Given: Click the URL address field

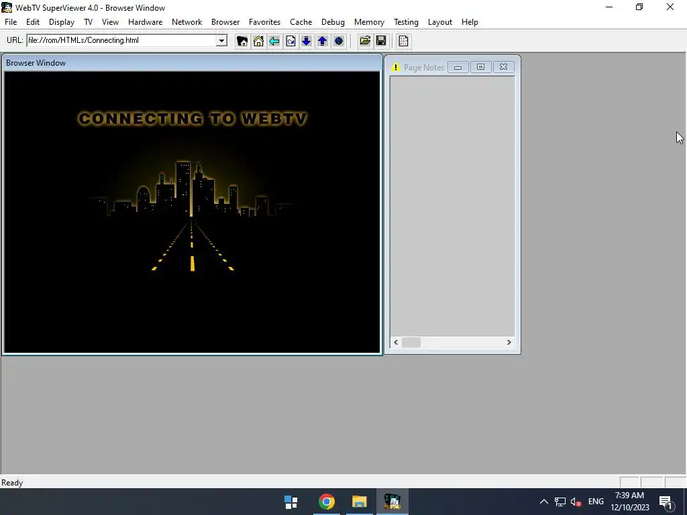Looking at the screenshot, I should [x=122, y=40].
